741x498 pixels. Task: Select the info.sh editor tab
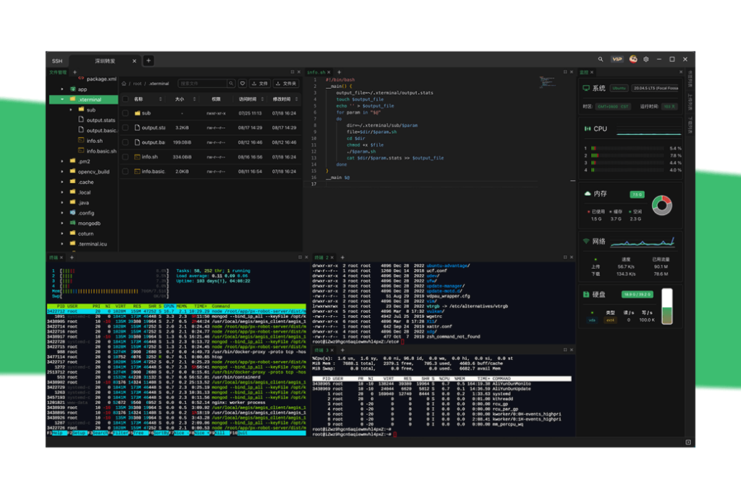coord(316,72)
